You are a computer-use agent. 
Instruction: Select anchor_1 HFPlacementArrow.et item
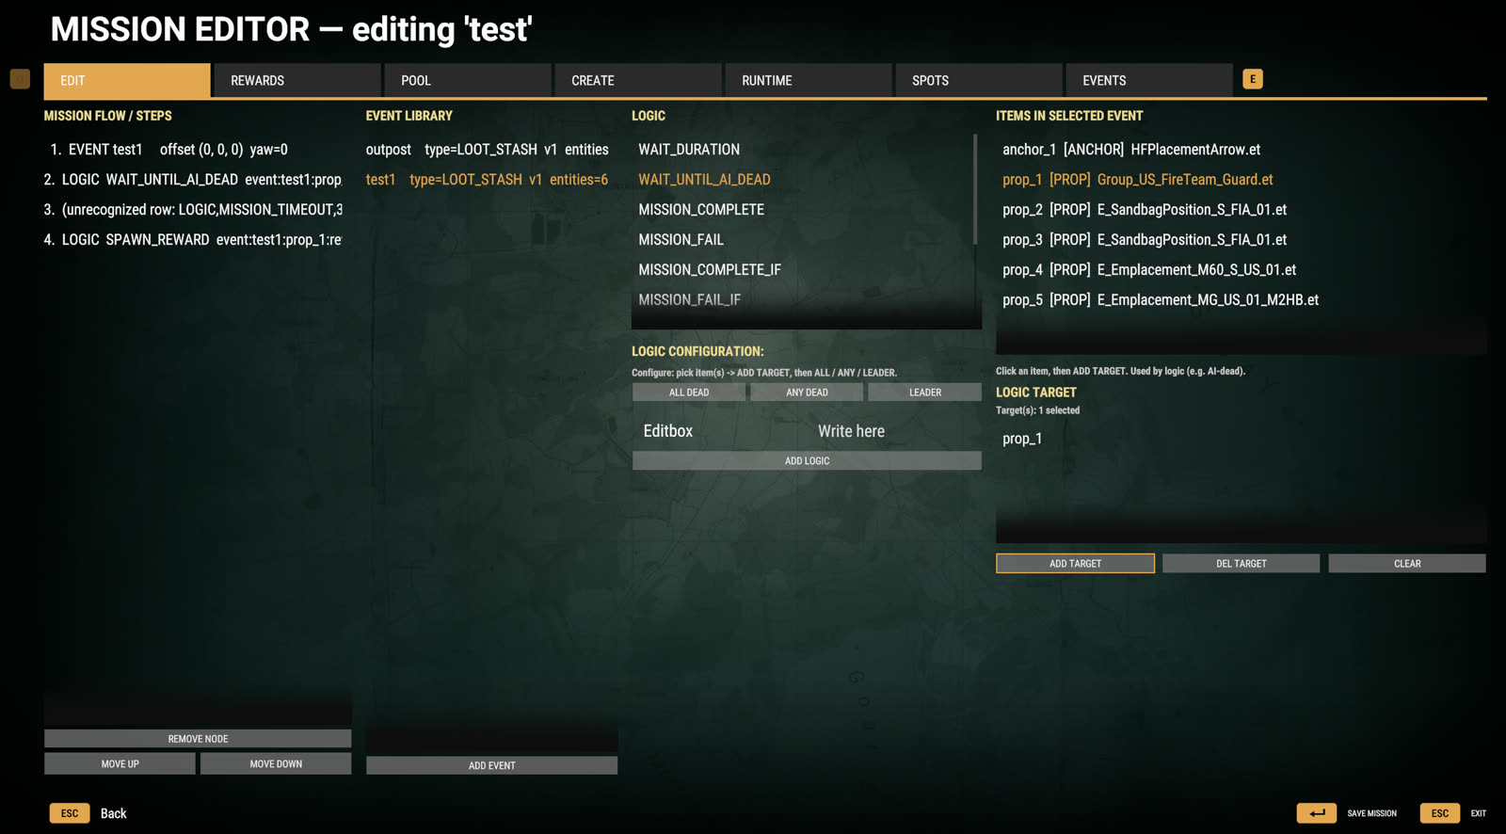coord(1241,150)
